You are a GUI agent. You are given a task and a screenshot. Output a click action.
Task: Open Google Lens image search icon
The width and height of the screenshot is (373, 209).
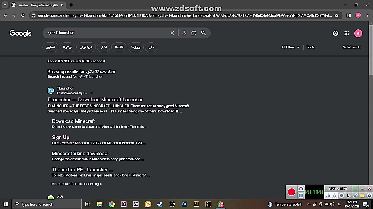pyautogui.click(x=194, y=33)
